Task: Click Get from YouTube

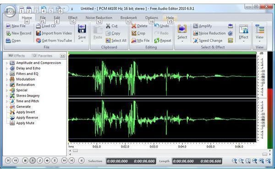Action: point(54,41)
